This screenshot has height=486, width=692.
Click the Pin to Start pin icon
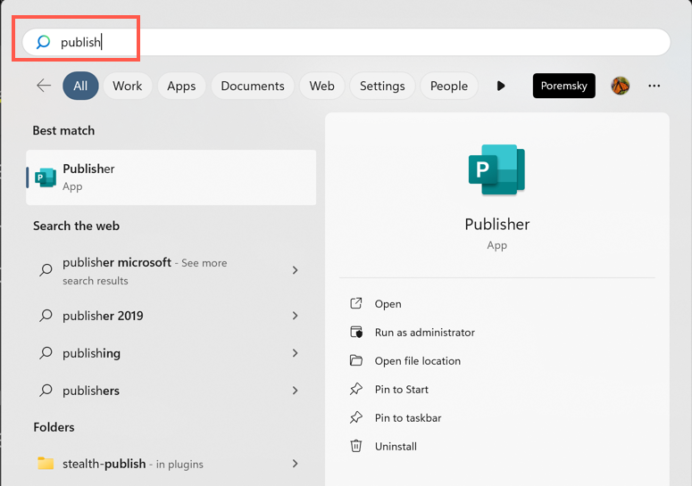(x=356, y=389)
